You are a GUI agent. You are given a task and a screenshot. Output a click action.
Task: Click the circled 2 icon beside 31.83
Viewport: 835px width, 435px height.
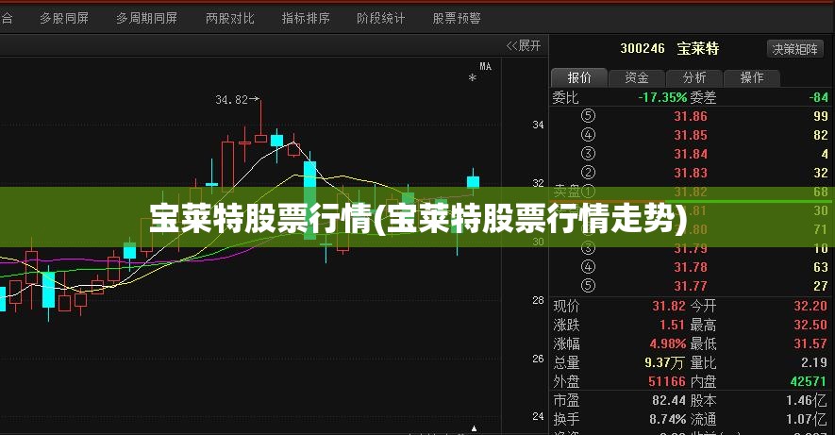point(588,173)
